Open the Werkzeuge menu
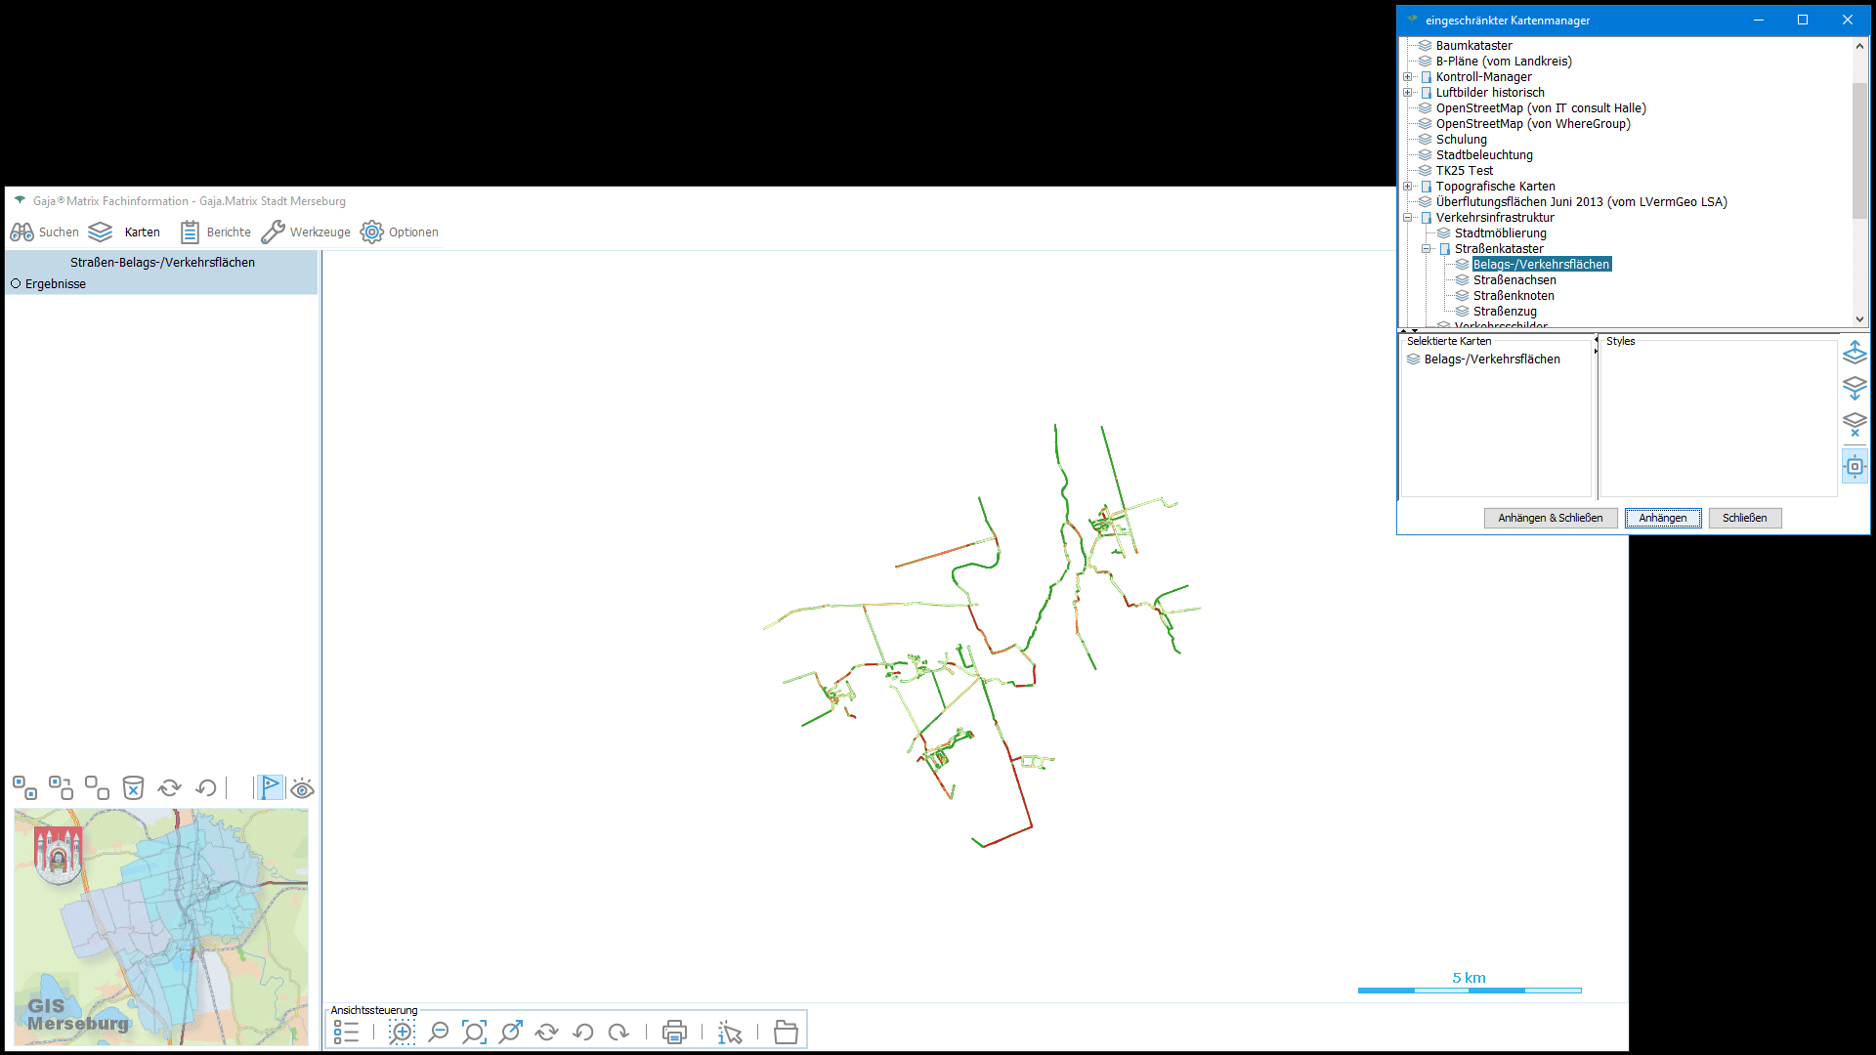This screenshot has height=1055, width=1876. tap(306, 232)
